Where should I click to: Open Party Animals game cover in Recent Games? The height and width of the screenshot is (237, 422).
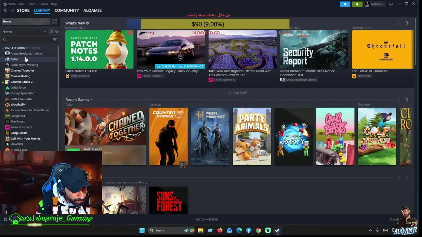(252, 136)
